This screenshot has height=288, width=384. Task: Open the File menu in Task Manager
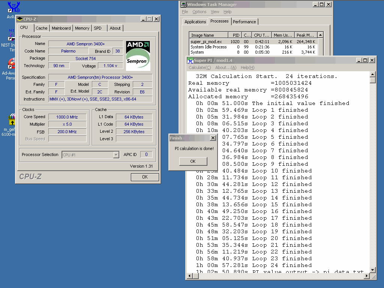[185, 12]
